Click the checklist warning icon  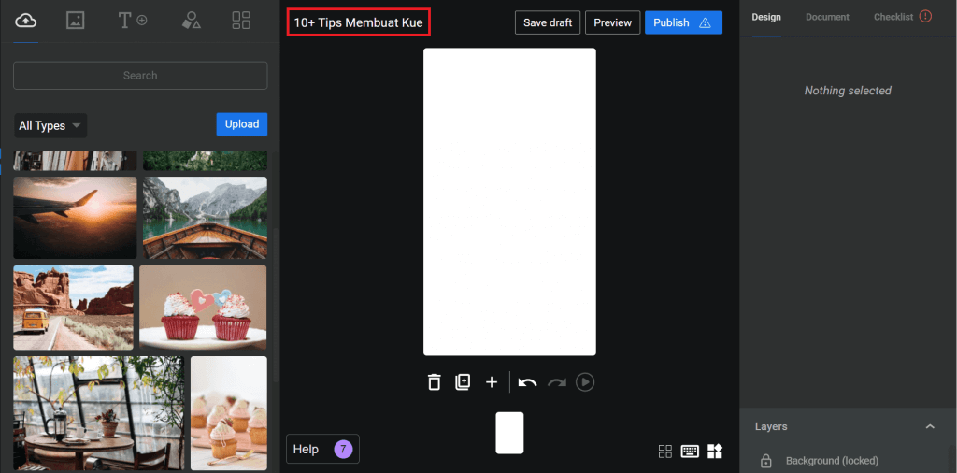[925, 17]
